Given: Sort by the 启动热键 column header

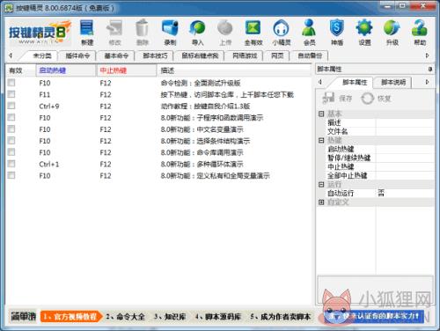Looking at the screenshot, I should tap(66, 70).
